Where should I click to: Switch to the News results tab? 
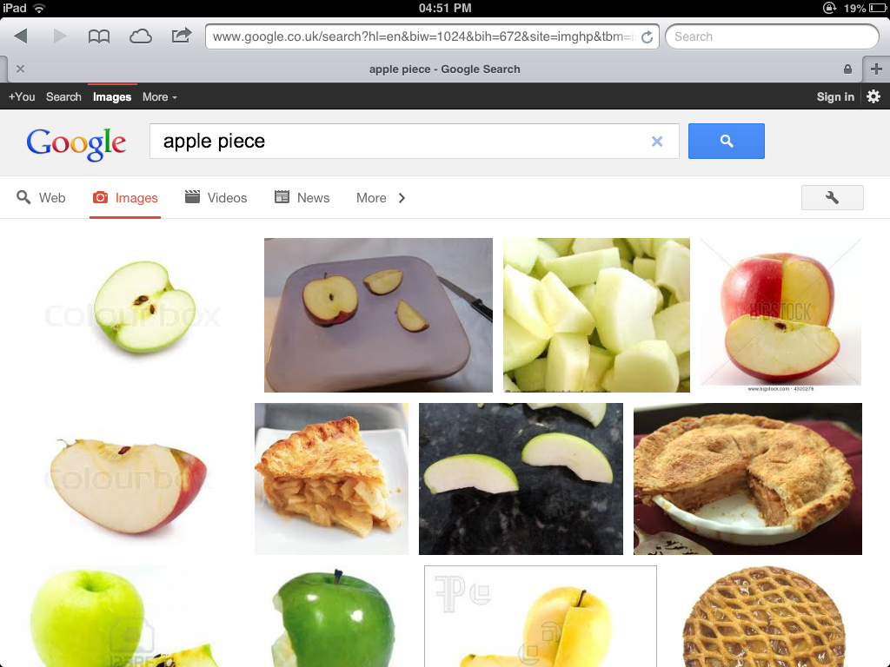302,198
